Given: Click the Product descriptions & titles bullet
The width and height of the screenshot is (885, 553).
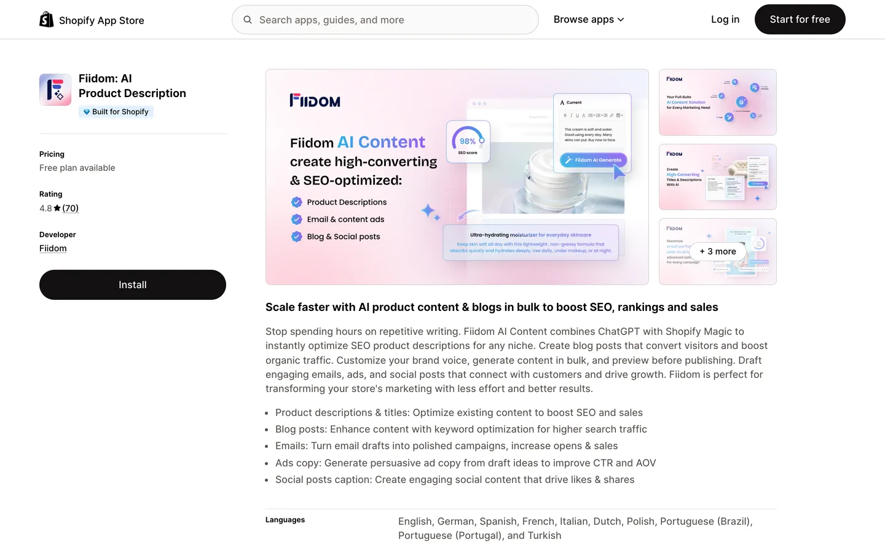Looking at the screenshot, I should click(x=459, y=413).
